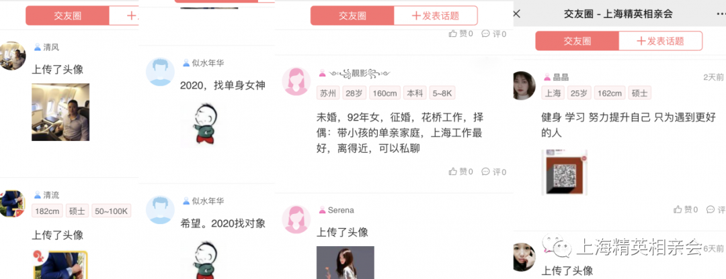Click the comment icon on 靓影's post
This screenshot has height=279, width=726.
(x=493, y=172)
